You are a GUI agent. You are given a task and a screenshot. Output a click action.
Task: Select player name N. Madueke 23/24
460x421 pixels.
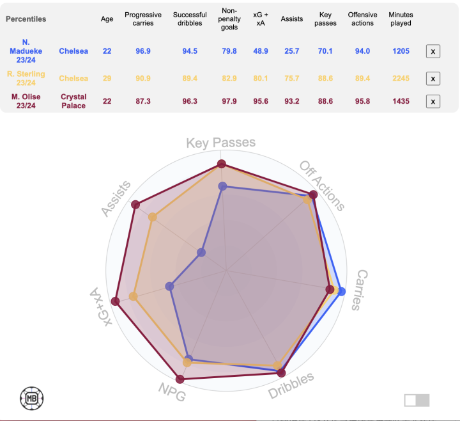pyautogui.click(x=26, y=51)
